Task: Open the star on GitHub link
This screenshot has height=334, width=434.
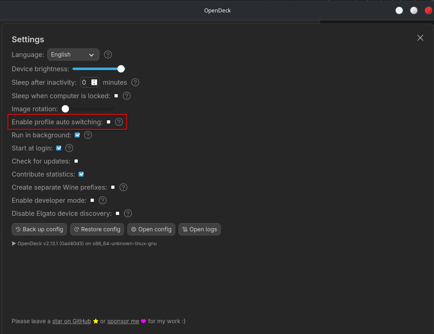Action: pyautogui.click(x=72, y=321)
